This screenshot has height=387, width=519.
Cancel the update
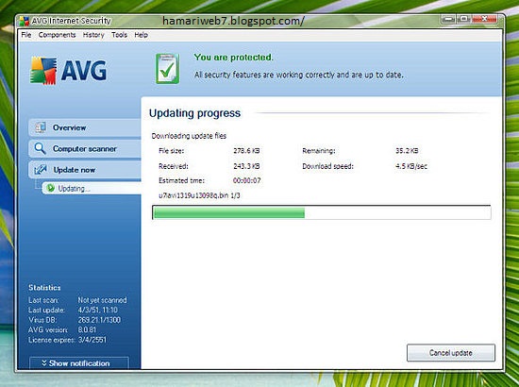pos(451,353)
